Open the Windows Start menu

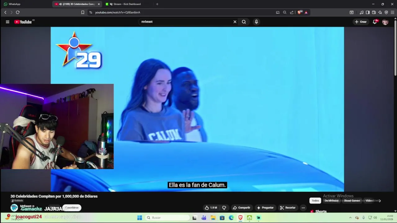140,218
